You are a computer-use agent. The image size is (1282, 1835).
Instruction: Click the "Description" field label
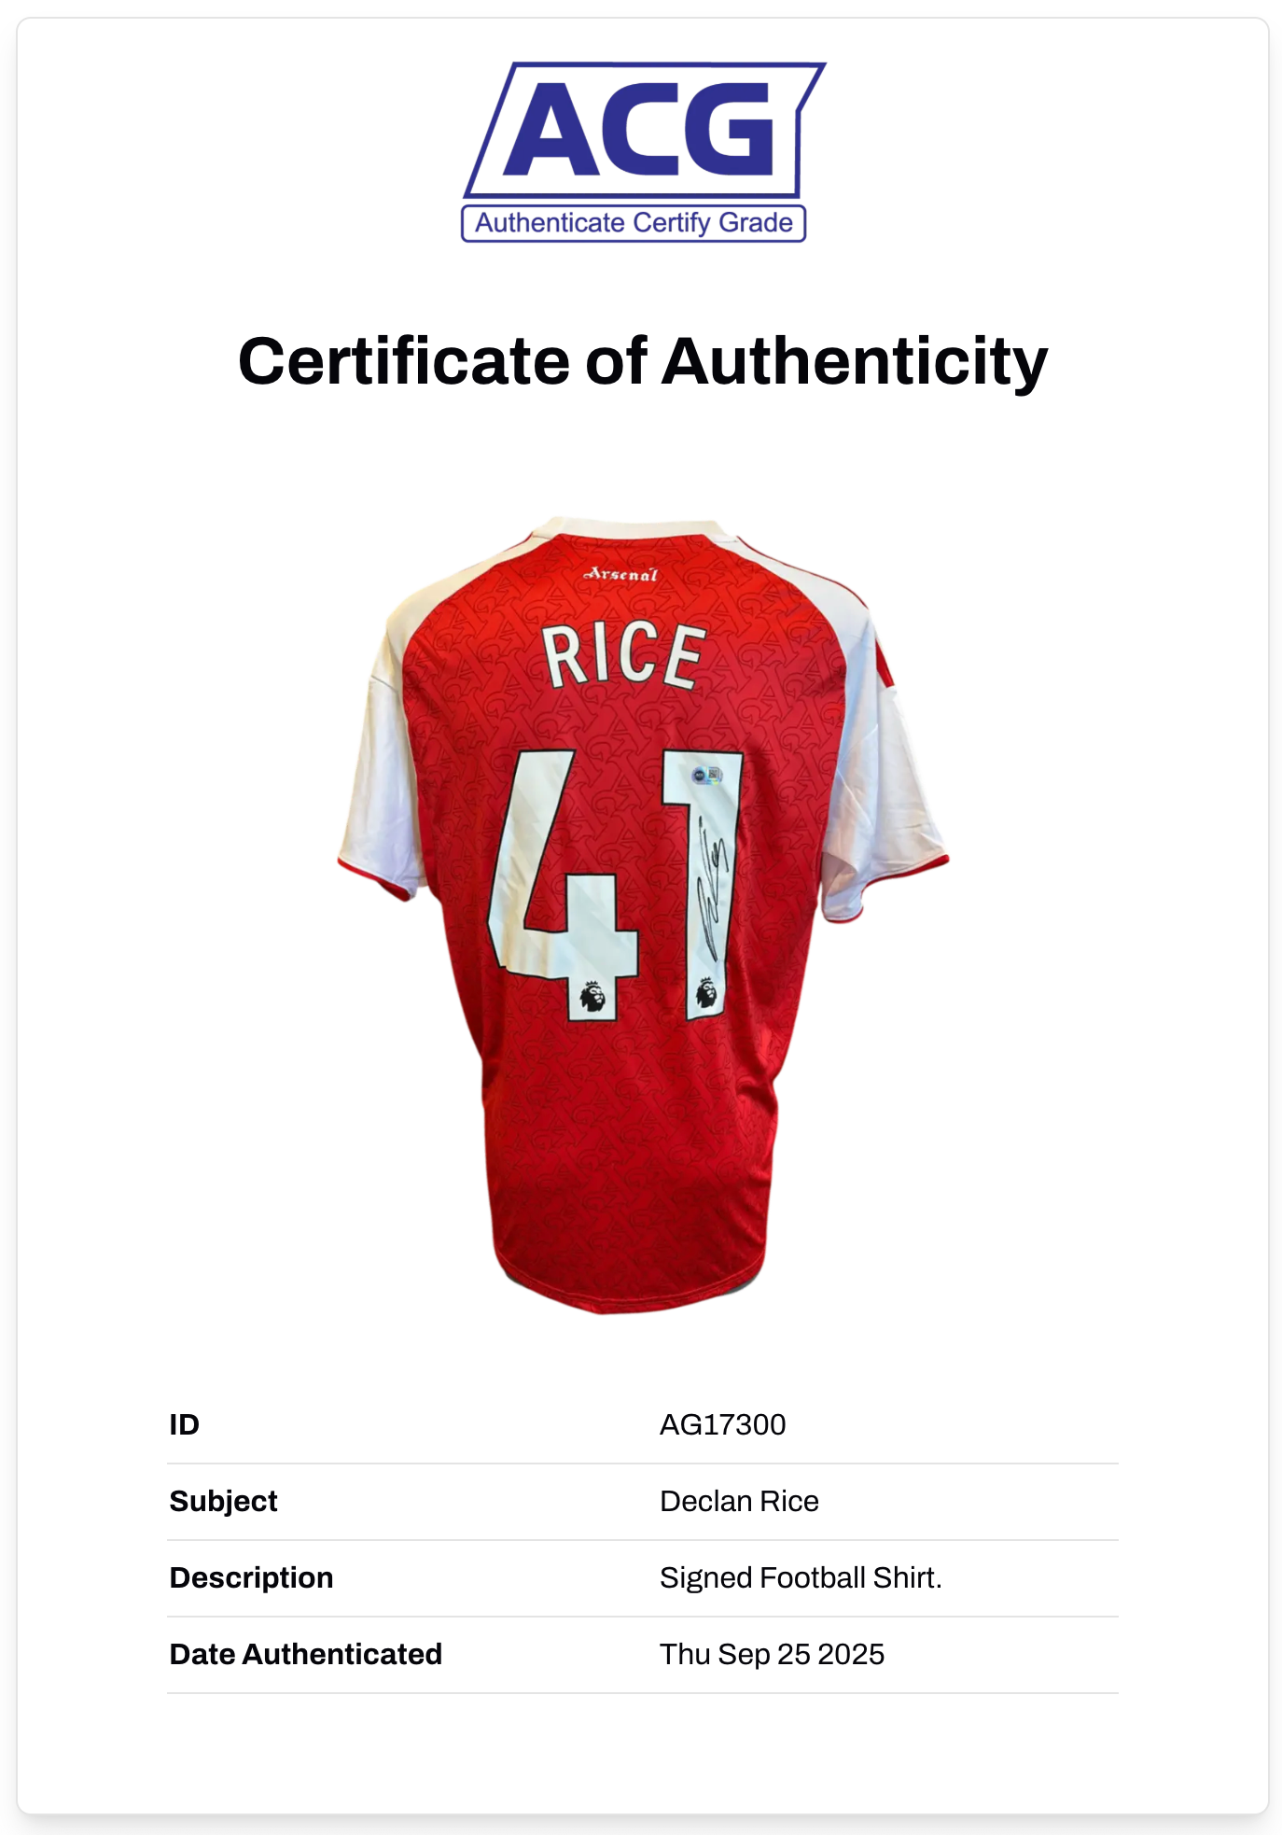pos(251,1577)
